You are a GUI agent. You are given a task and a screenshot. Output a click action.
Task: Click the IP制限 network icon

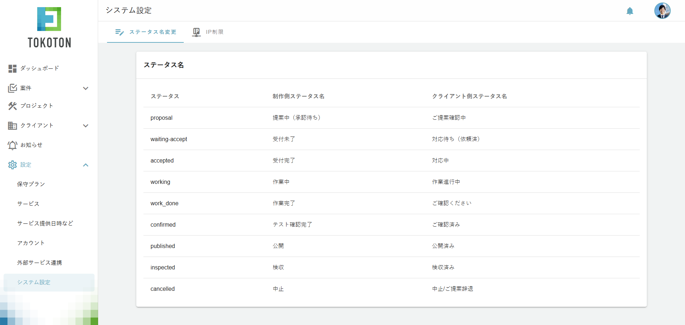[x=196, y=32]
